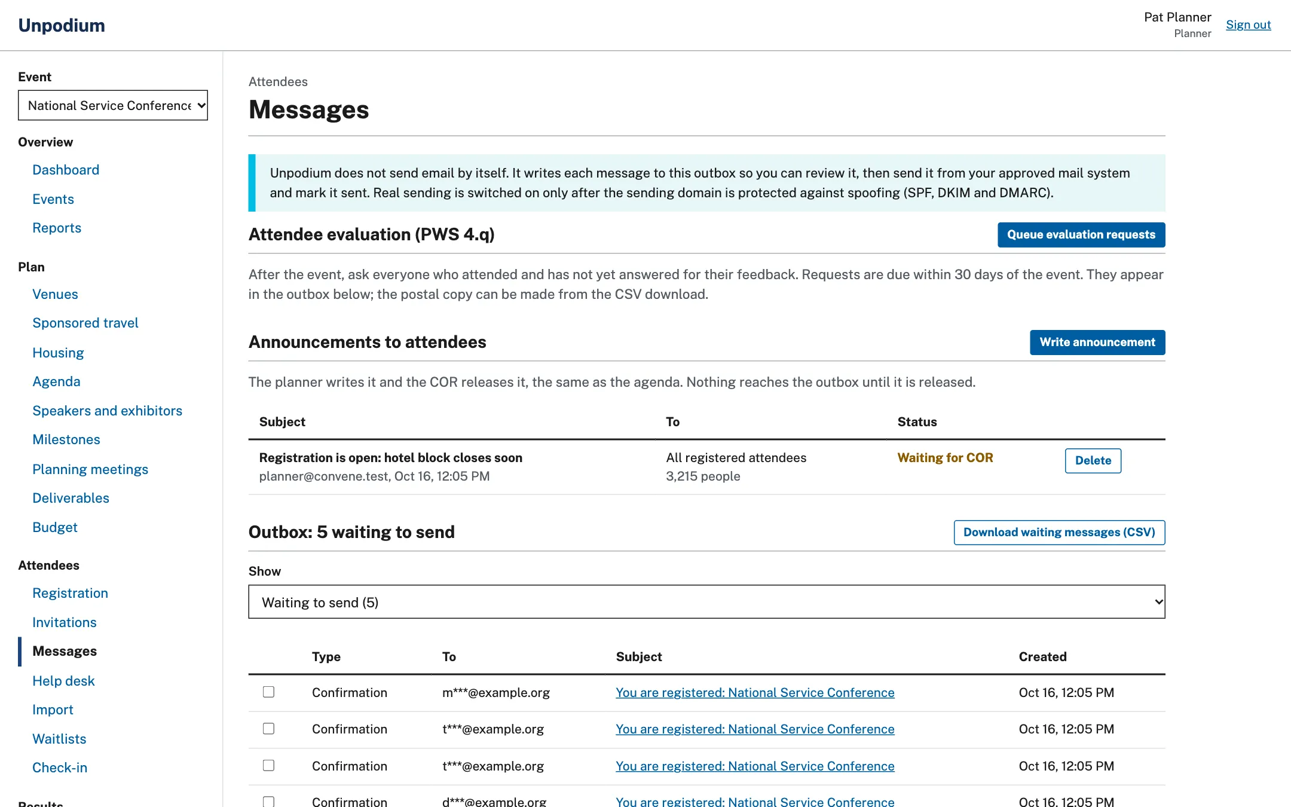
Task: Open Registration under Attendees
Action: pos(70,593)
